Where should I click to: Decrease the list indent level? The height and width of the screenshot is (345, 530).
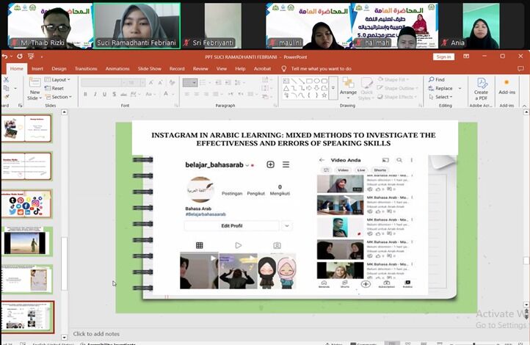[x=218, y=82]
